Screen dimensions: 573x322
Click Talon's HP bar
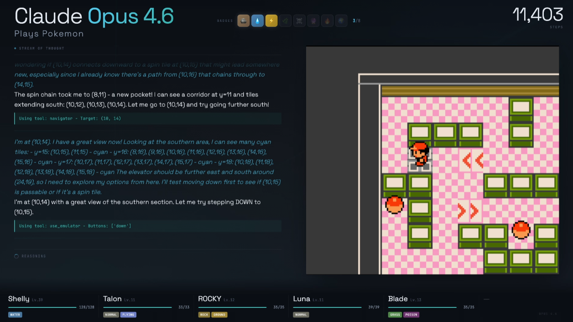[x=137, y=307]
